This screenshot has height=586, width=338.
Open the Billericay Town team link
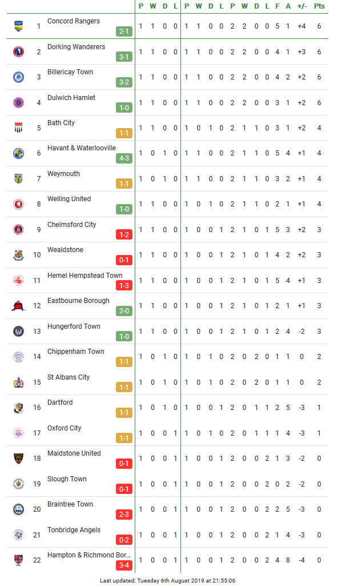[x=70, y=72]
